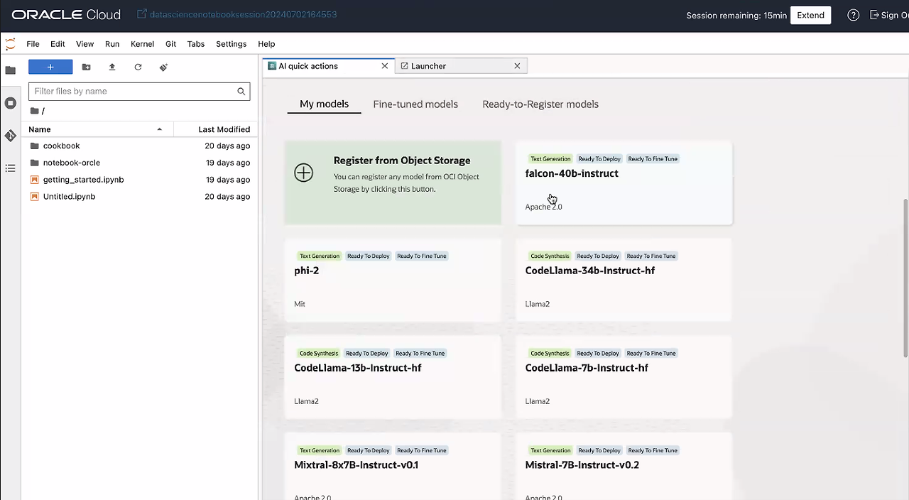
Task: Open the Help menu
Action: point(266,44)
